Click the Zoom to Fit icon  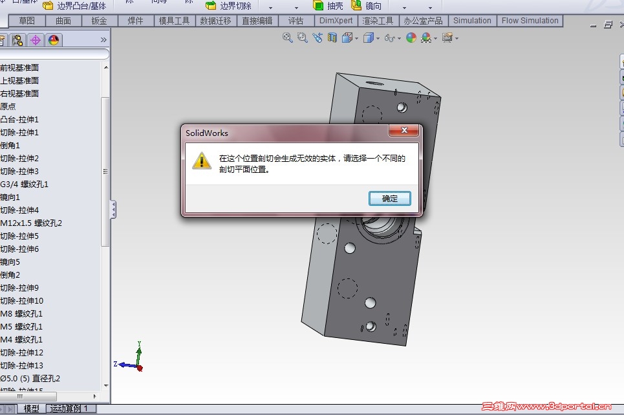(287, 38)
